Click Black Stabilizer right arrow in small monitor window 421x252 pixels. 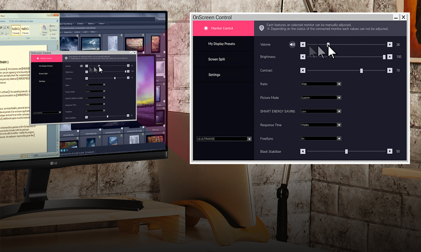point(128,115)
